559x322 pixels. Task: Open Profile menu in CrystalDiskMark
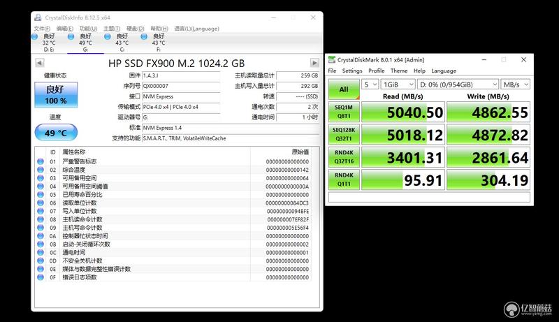click(x=377, y=71)
